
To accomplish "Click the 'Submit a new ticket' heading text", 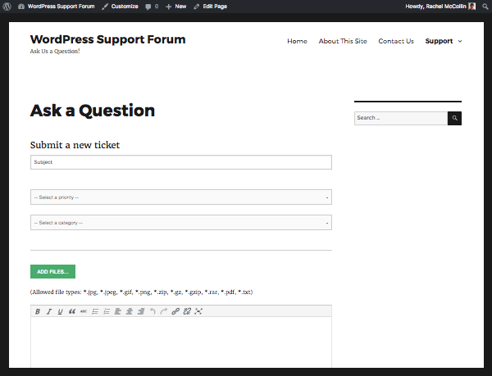I will [75, 145].
